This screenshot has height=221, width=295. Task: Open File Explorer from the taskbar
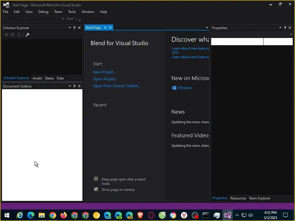(x=41, y=215)
